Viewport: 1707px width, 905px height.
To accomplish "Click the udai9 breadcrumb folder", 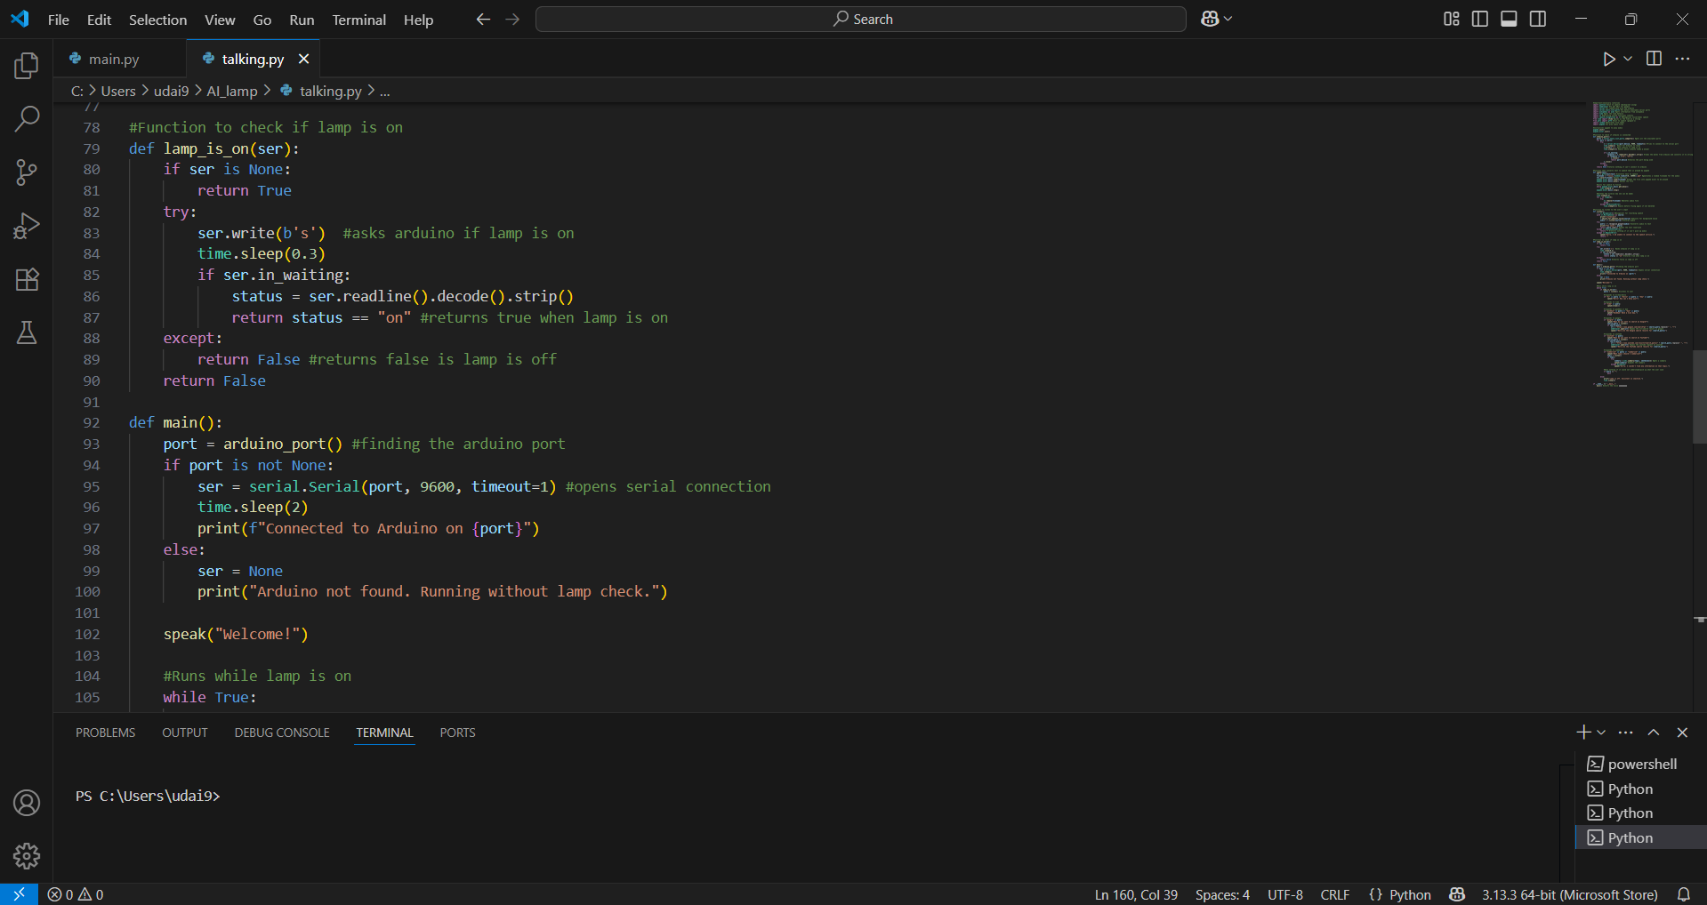I will click(x=171, y=91).
